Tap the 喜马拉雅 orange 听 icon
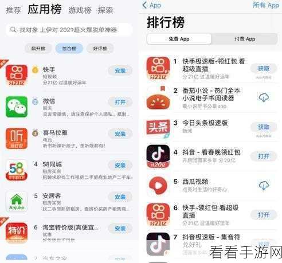The width and height of the screenshot is (282, 263). tap(17, 139)
